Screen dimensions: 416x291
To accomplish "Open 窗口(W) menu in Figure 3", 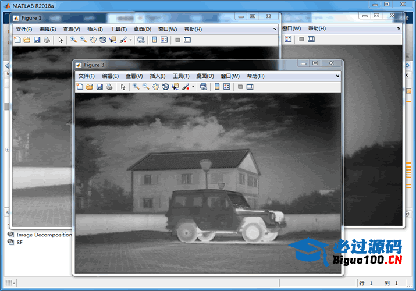I will [x=230, y=76].
